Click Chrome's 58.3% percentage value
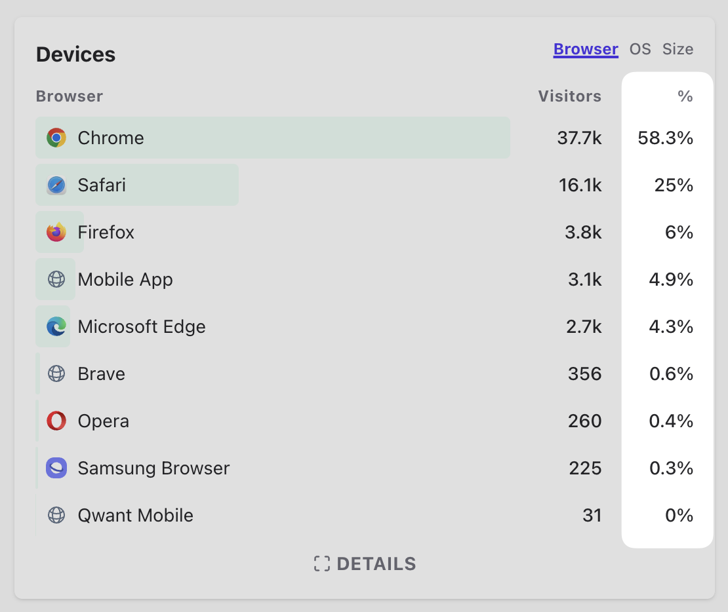Viewport: 728px width, 612px height. pos(666,138)
